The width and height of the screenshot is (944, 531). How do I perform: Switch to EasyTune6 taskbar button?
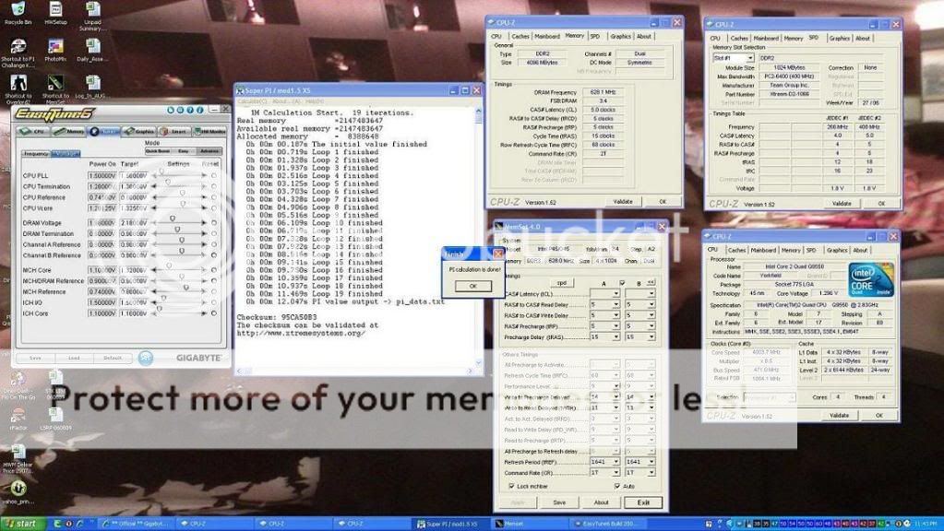click(x=607, y=525)
